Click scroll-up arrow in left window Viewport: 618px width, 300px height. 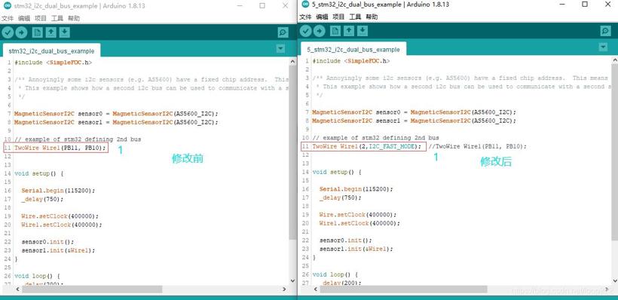pyautogui.click(x=292, y=62)
